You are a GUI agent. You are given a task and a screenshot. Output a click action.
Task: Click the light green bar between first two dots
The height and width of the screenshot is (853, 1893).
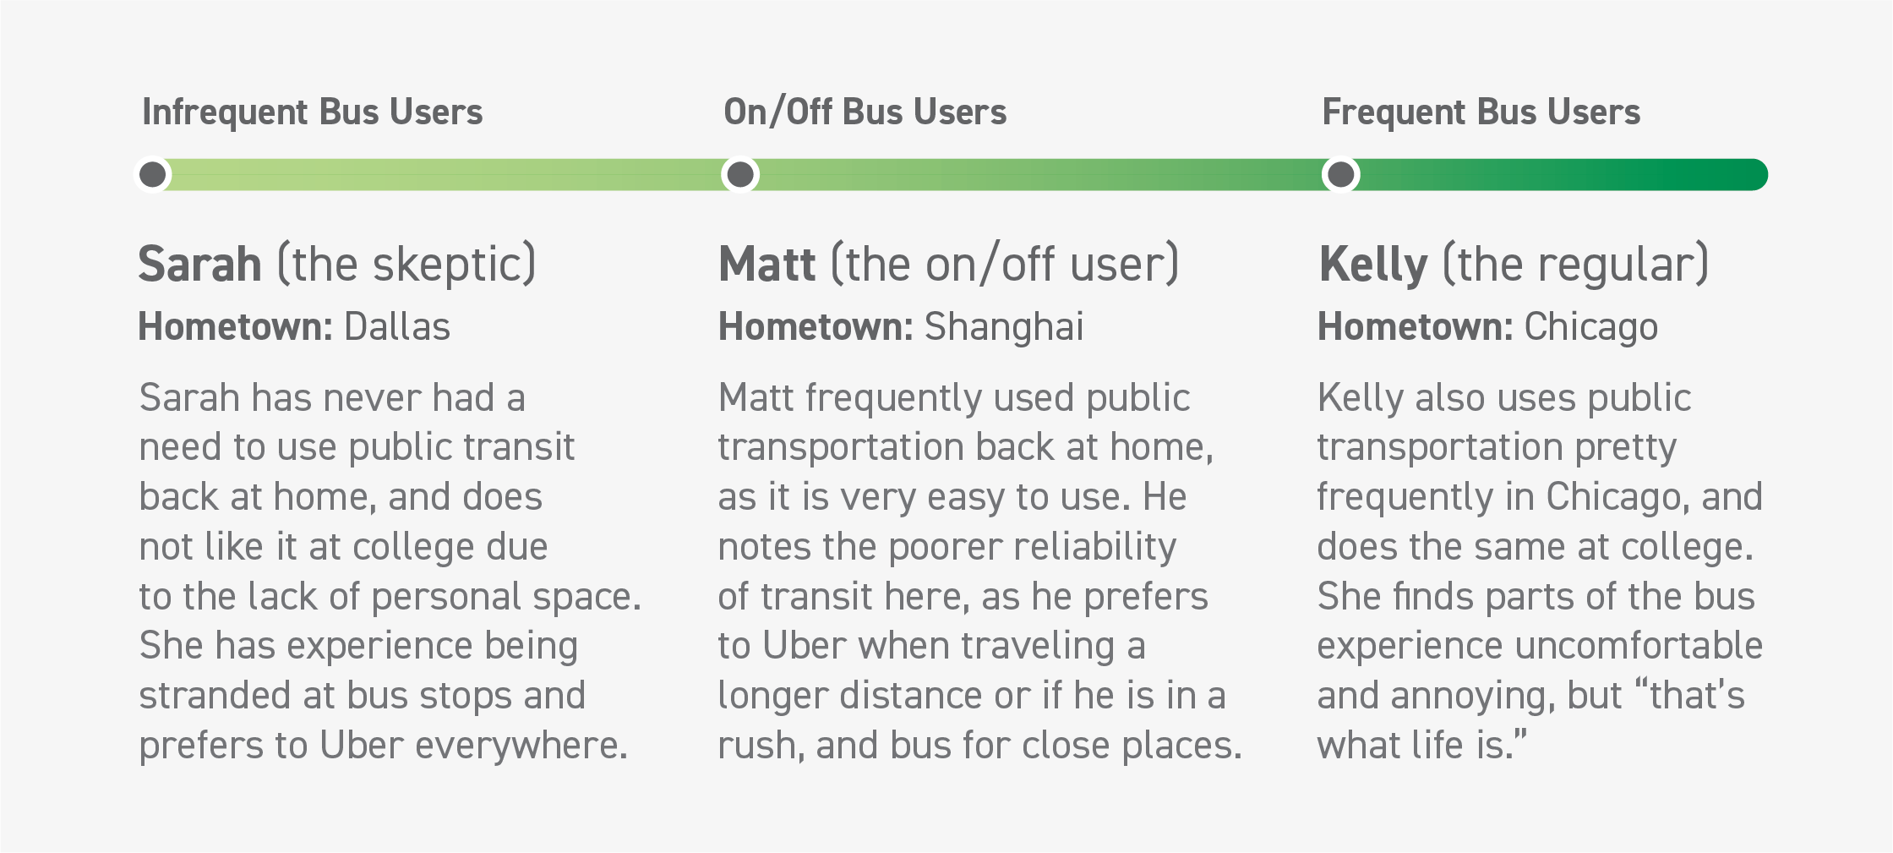coord(446,175)
